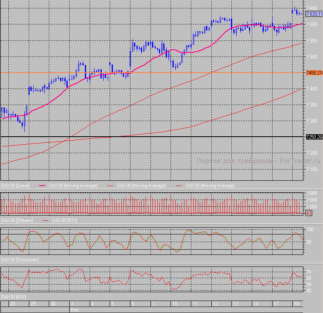This screenshot has height=313, width=323.
Task: Click the 7 600 price axis label
Action: 312,24
